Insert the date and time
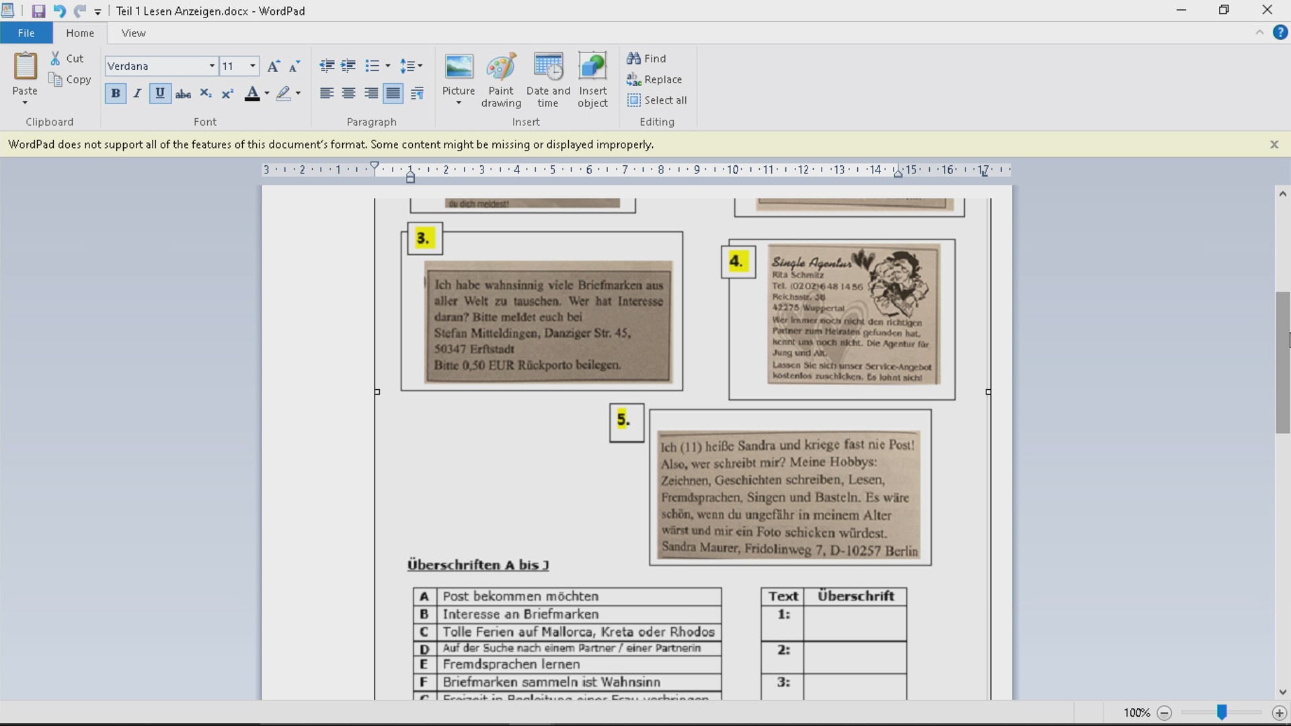 [x=548, y=79]
